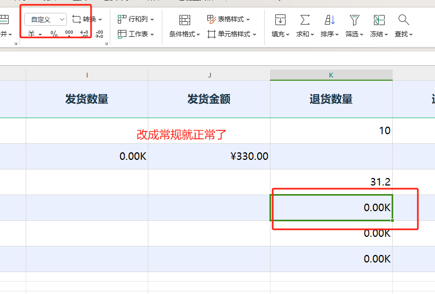Click the 查找 magnifier icon
This screenshot has height=294, width=435.
[403, 20]
